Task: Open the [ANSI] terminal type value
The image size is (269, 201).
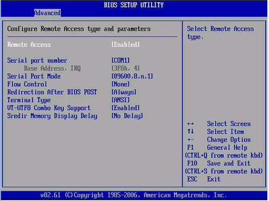Action: click(x=121, y=100)
